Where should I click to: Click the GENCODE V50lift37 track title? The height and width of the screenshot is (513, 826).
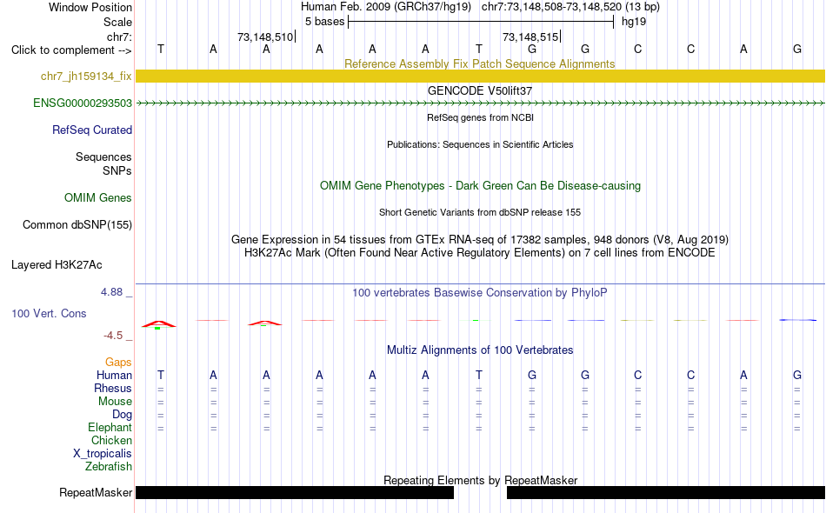pos(479,90)
